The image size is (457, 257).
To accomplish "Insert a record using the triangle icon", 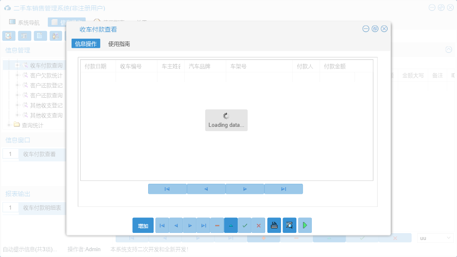I will pyautogui.click(x=231, y=225).
